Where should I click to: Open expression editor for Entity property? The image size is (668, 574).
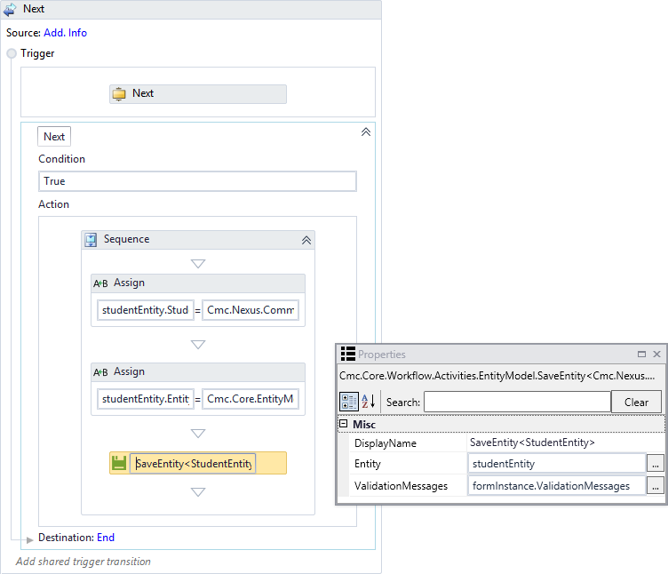point(656,463)
